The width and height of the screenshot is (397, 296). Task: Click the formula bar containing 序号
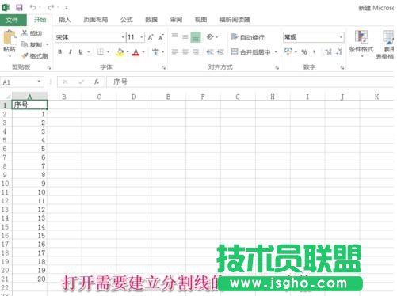[x=250, y=82]
